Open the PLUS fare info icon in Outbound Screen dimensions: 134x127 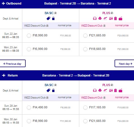(x=112, y=13)
